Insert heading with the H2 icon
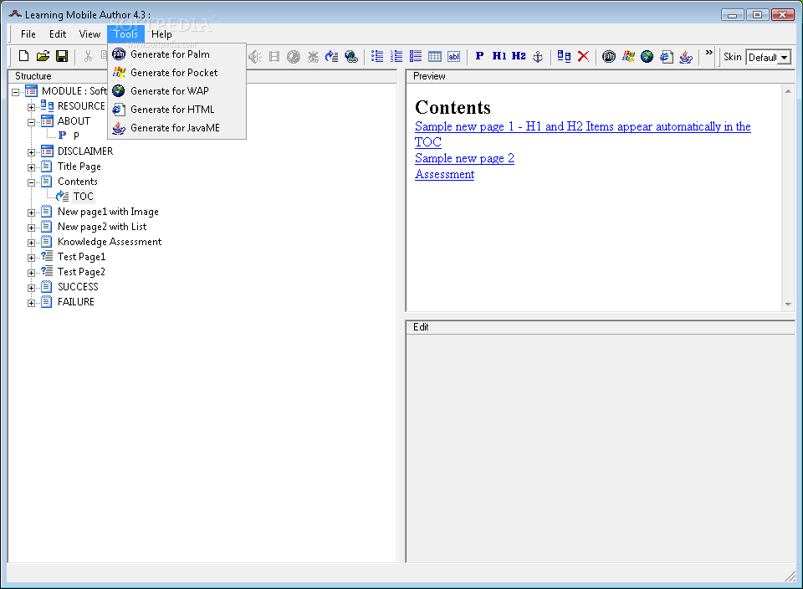The width and height of the screenshot is (803, 589). [x=519, y=56]
